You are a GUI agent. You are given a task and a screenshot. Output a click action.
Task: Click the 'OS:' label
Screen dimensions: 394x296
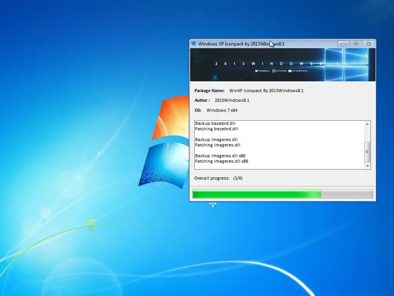pos(198,110)
